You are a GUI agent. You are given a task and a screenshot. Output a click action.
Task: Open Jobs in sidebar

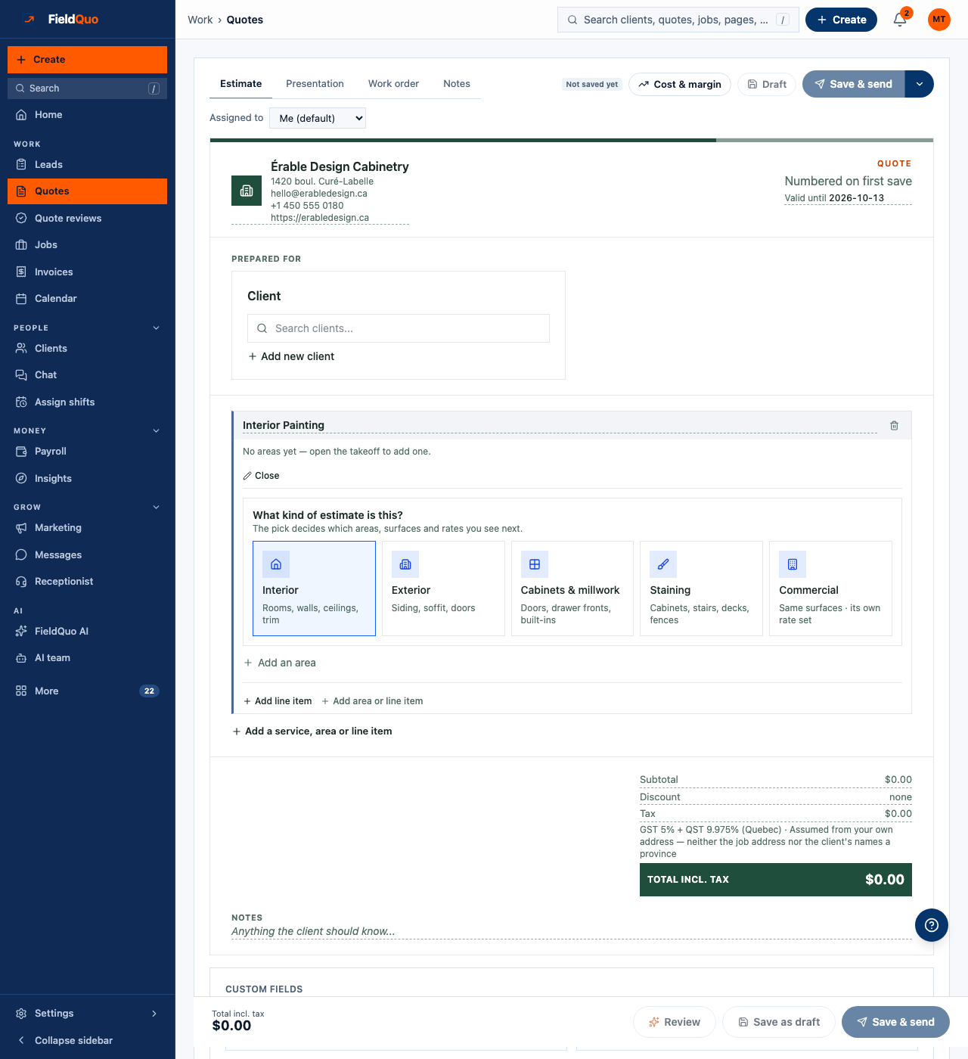coord(87,245)
